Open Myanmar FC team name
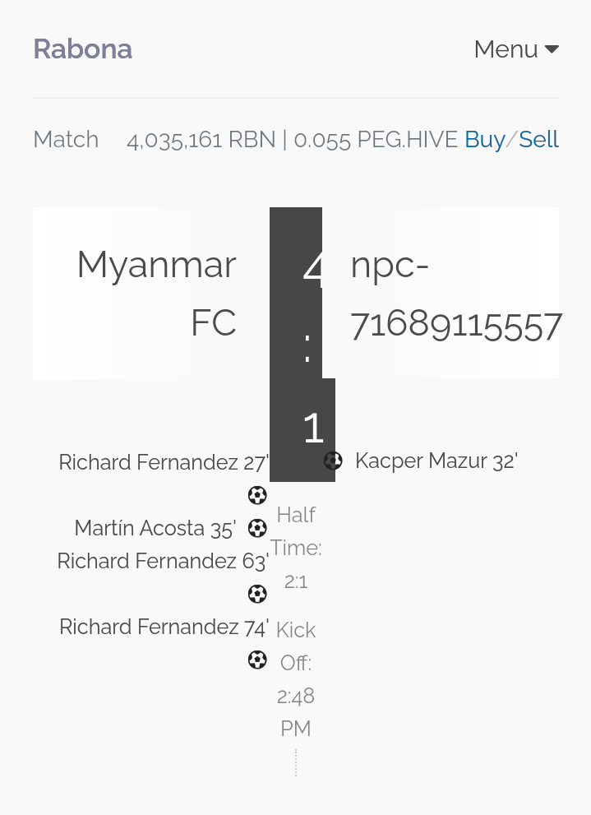The width and height of the screenshot is (591, 815). [x=156, y=294]
